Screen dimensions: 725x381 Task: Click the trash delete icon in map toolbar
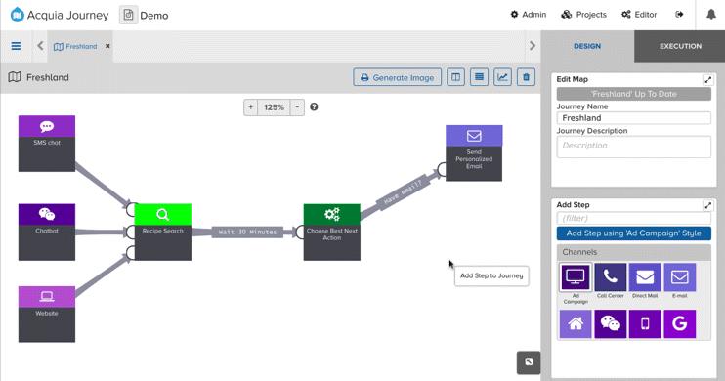(x=527, y=77)
